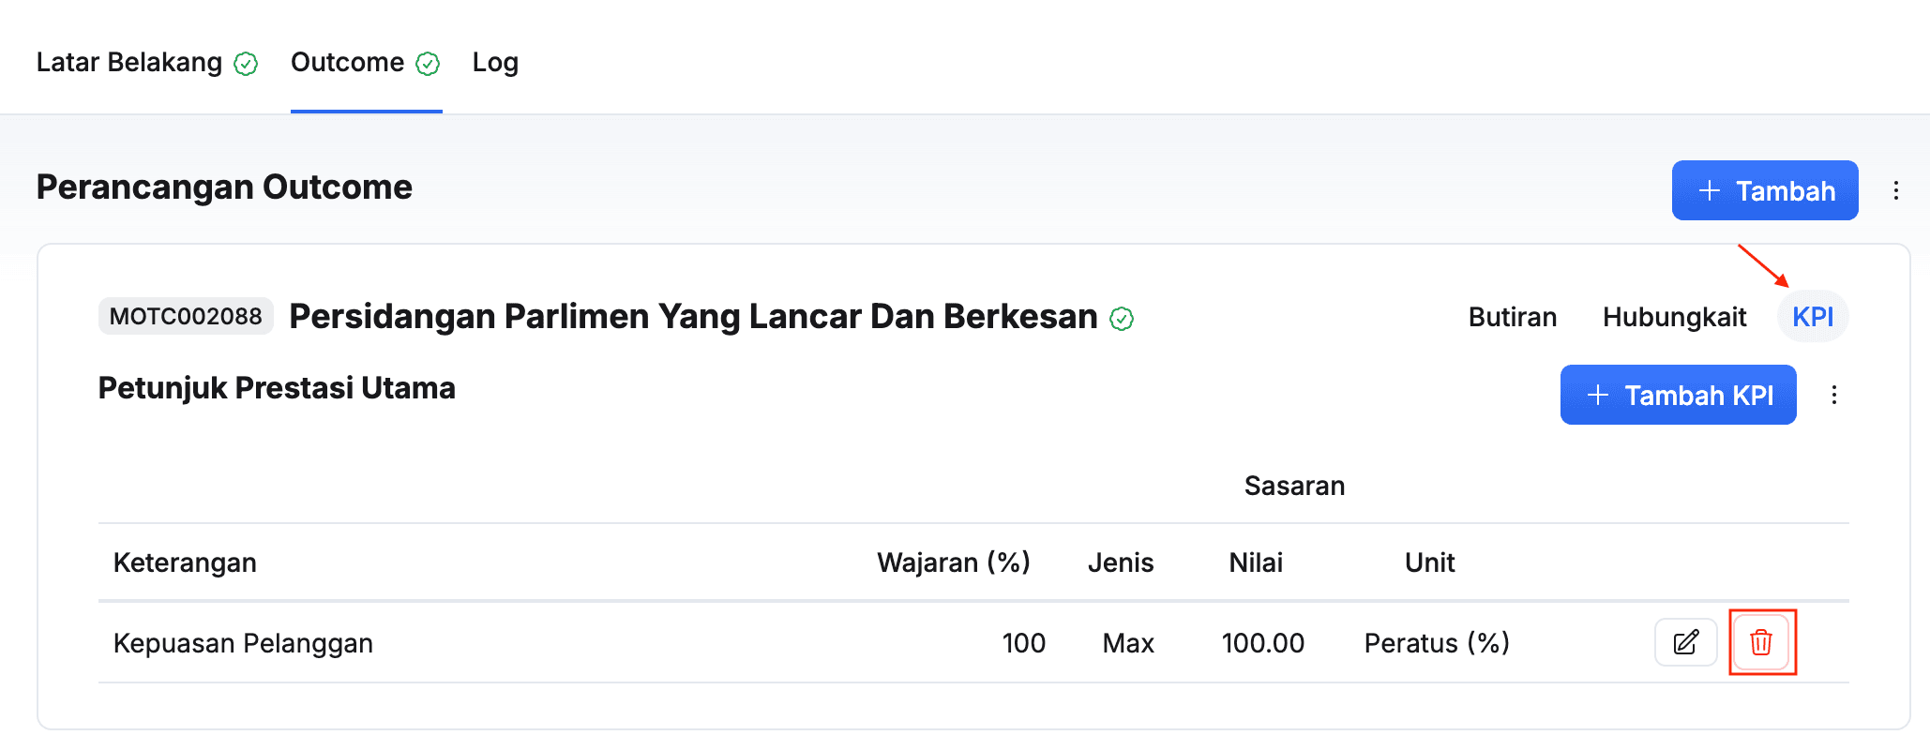Image resolution: width=1930 pixels, height=750 pixels.
Task: Click green check icon beside Latar Belakang
Action: coord(246,64)
